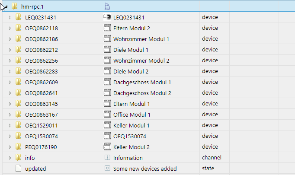
Task: Click the Office Modul 1 label
Action: click(132, 115)
